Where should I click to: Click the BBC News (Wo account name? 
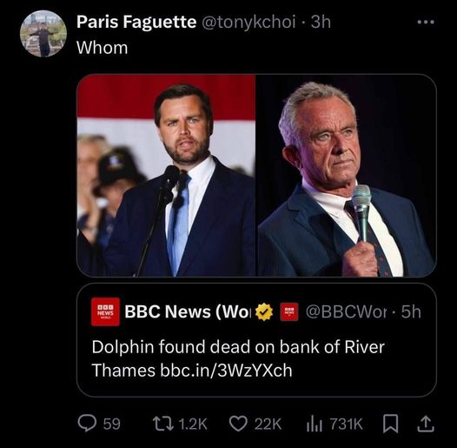tap(187, 311)
